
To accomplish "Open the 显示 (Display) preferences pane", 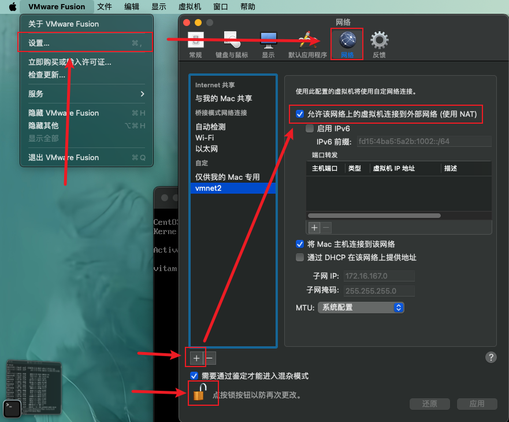I will coord(269,45).
